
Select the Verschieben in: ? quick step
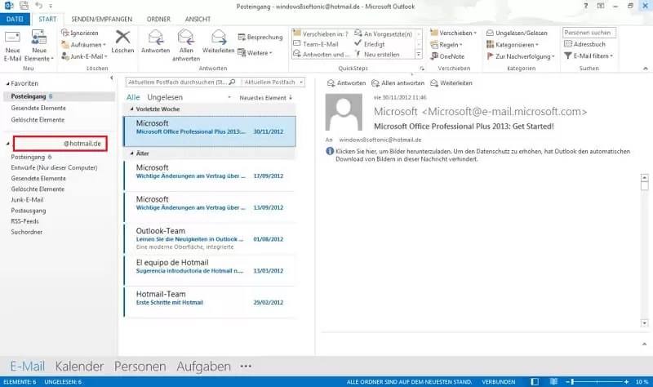(321, 33)
